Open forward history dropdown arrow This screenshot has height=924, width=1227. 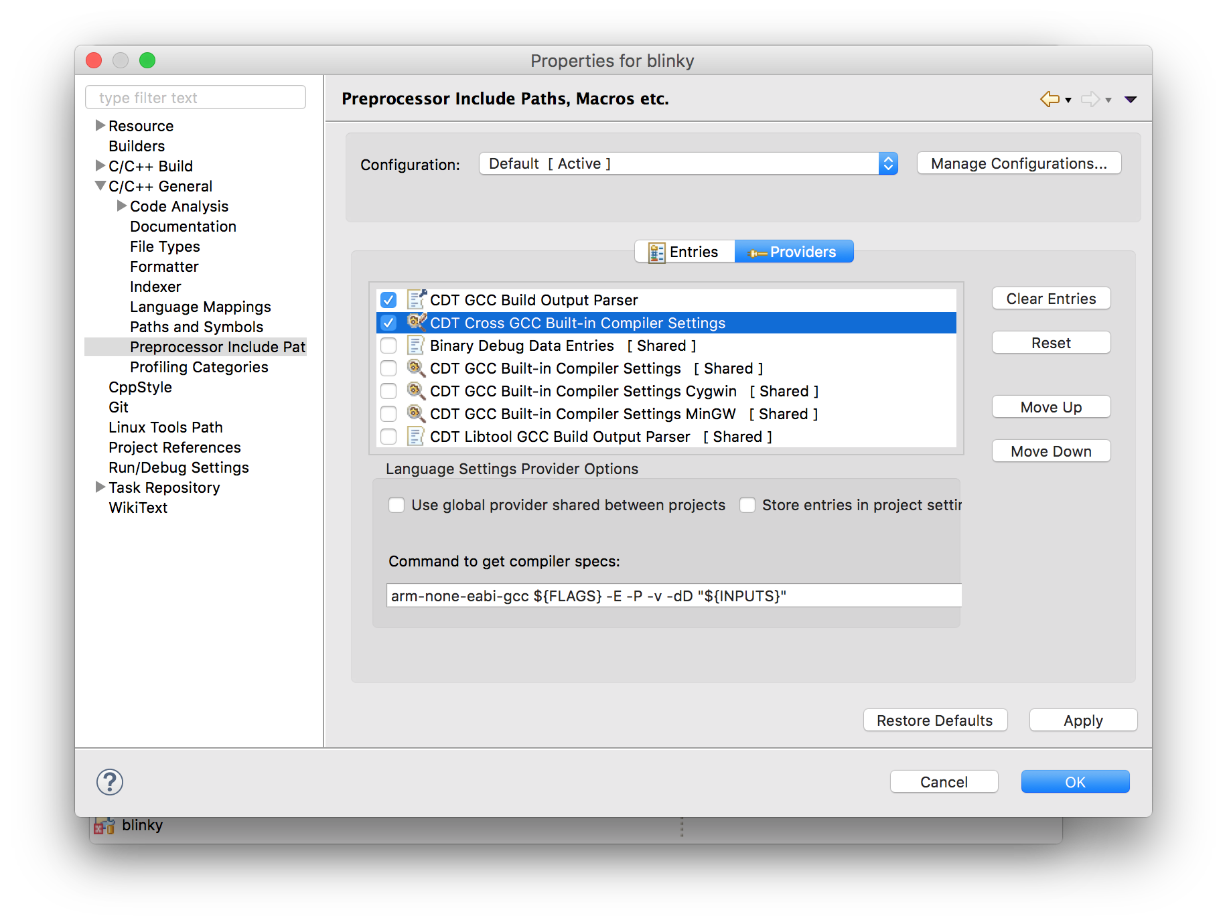click(x=1108, y=100)
